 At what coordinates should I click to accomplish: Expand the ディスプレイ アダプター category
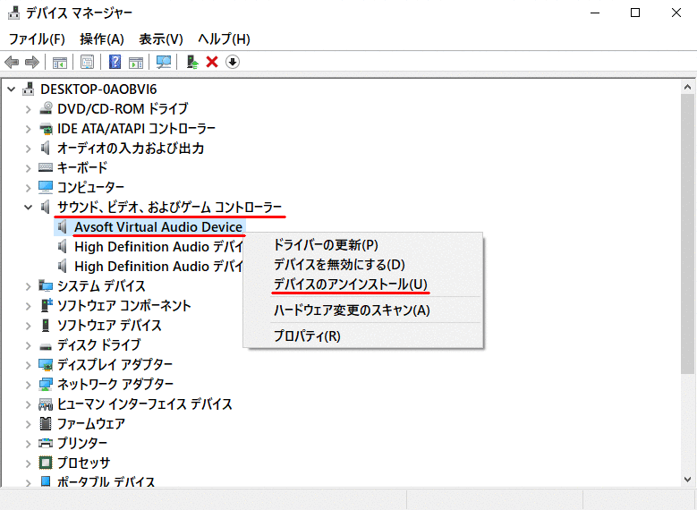29,365
